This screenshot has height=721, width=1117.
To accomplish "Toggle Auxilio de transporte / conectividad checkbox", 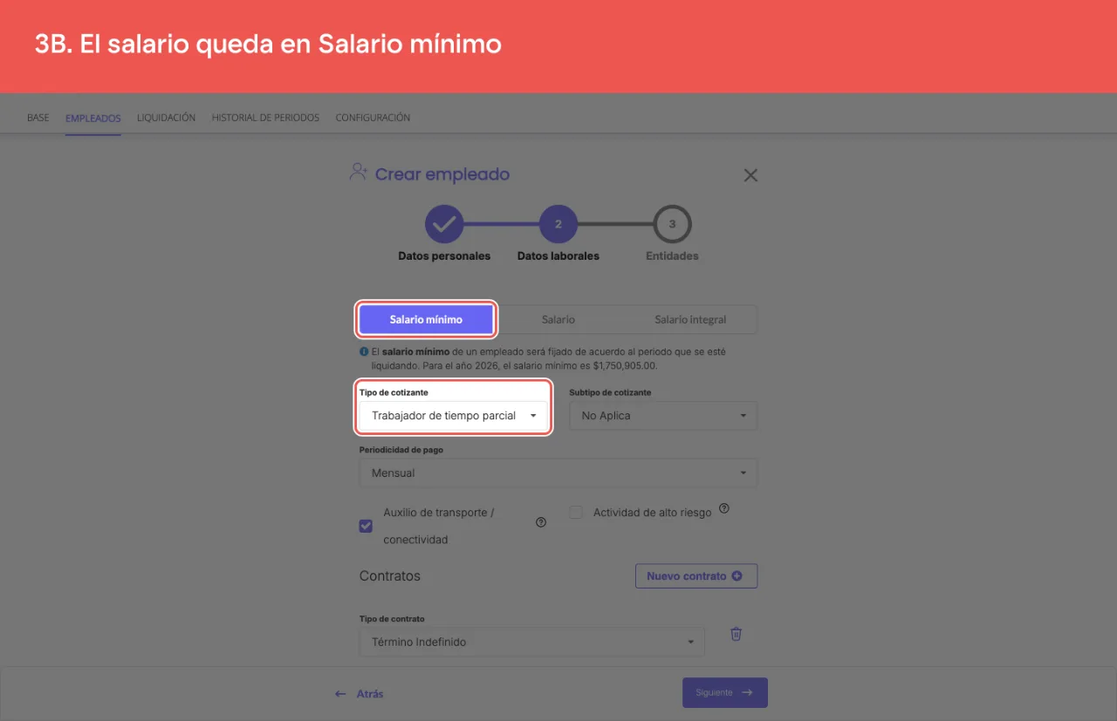I will coord(366,526).
